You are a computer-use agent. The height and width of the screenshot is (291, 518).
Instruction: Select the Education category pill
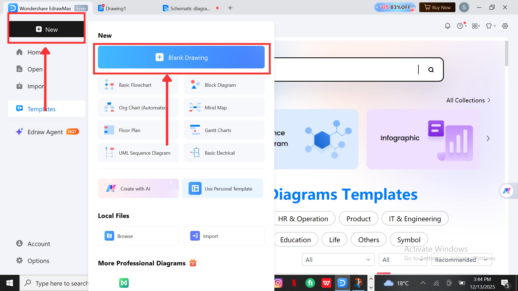[295, 240]
